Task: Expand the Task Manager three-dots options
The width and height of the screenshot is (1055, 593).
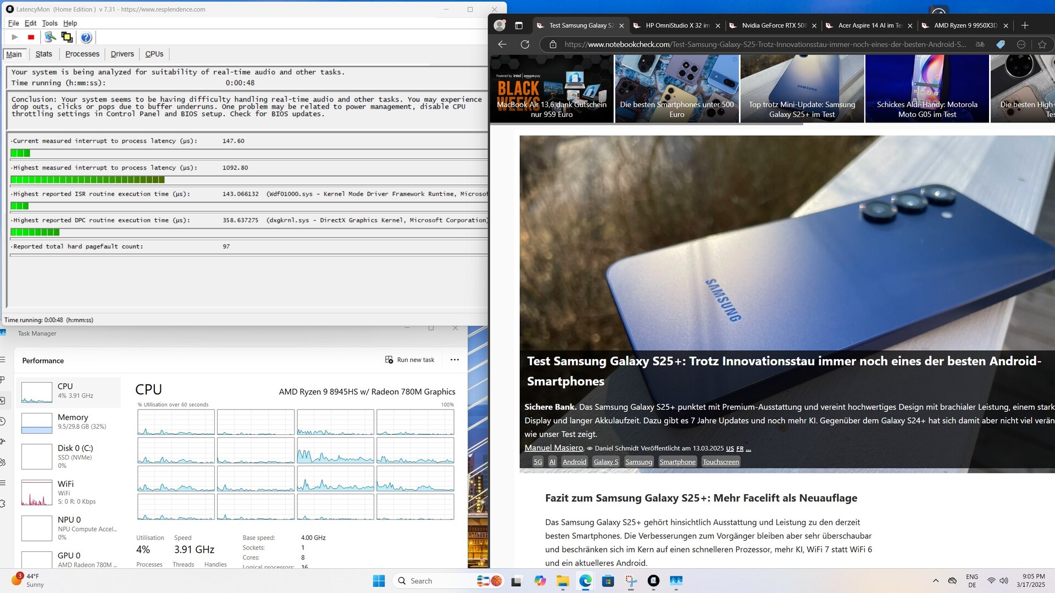Action: [x=454, y=360]
